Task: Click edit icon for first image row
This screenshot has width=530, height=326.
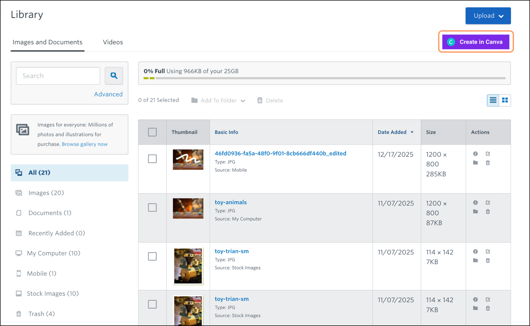Action: pyautogui.click(x=488, y=154)
